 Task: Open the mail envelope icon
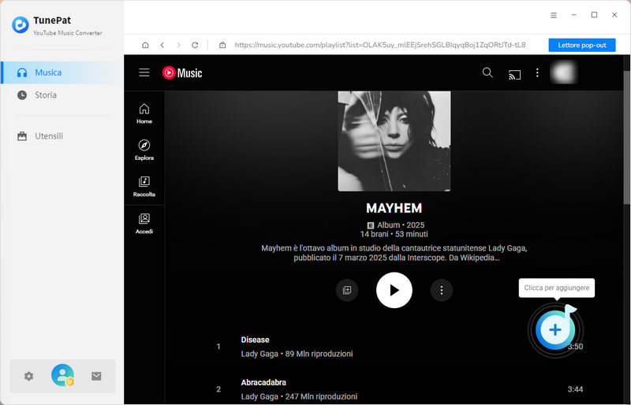tap(96, 377)
